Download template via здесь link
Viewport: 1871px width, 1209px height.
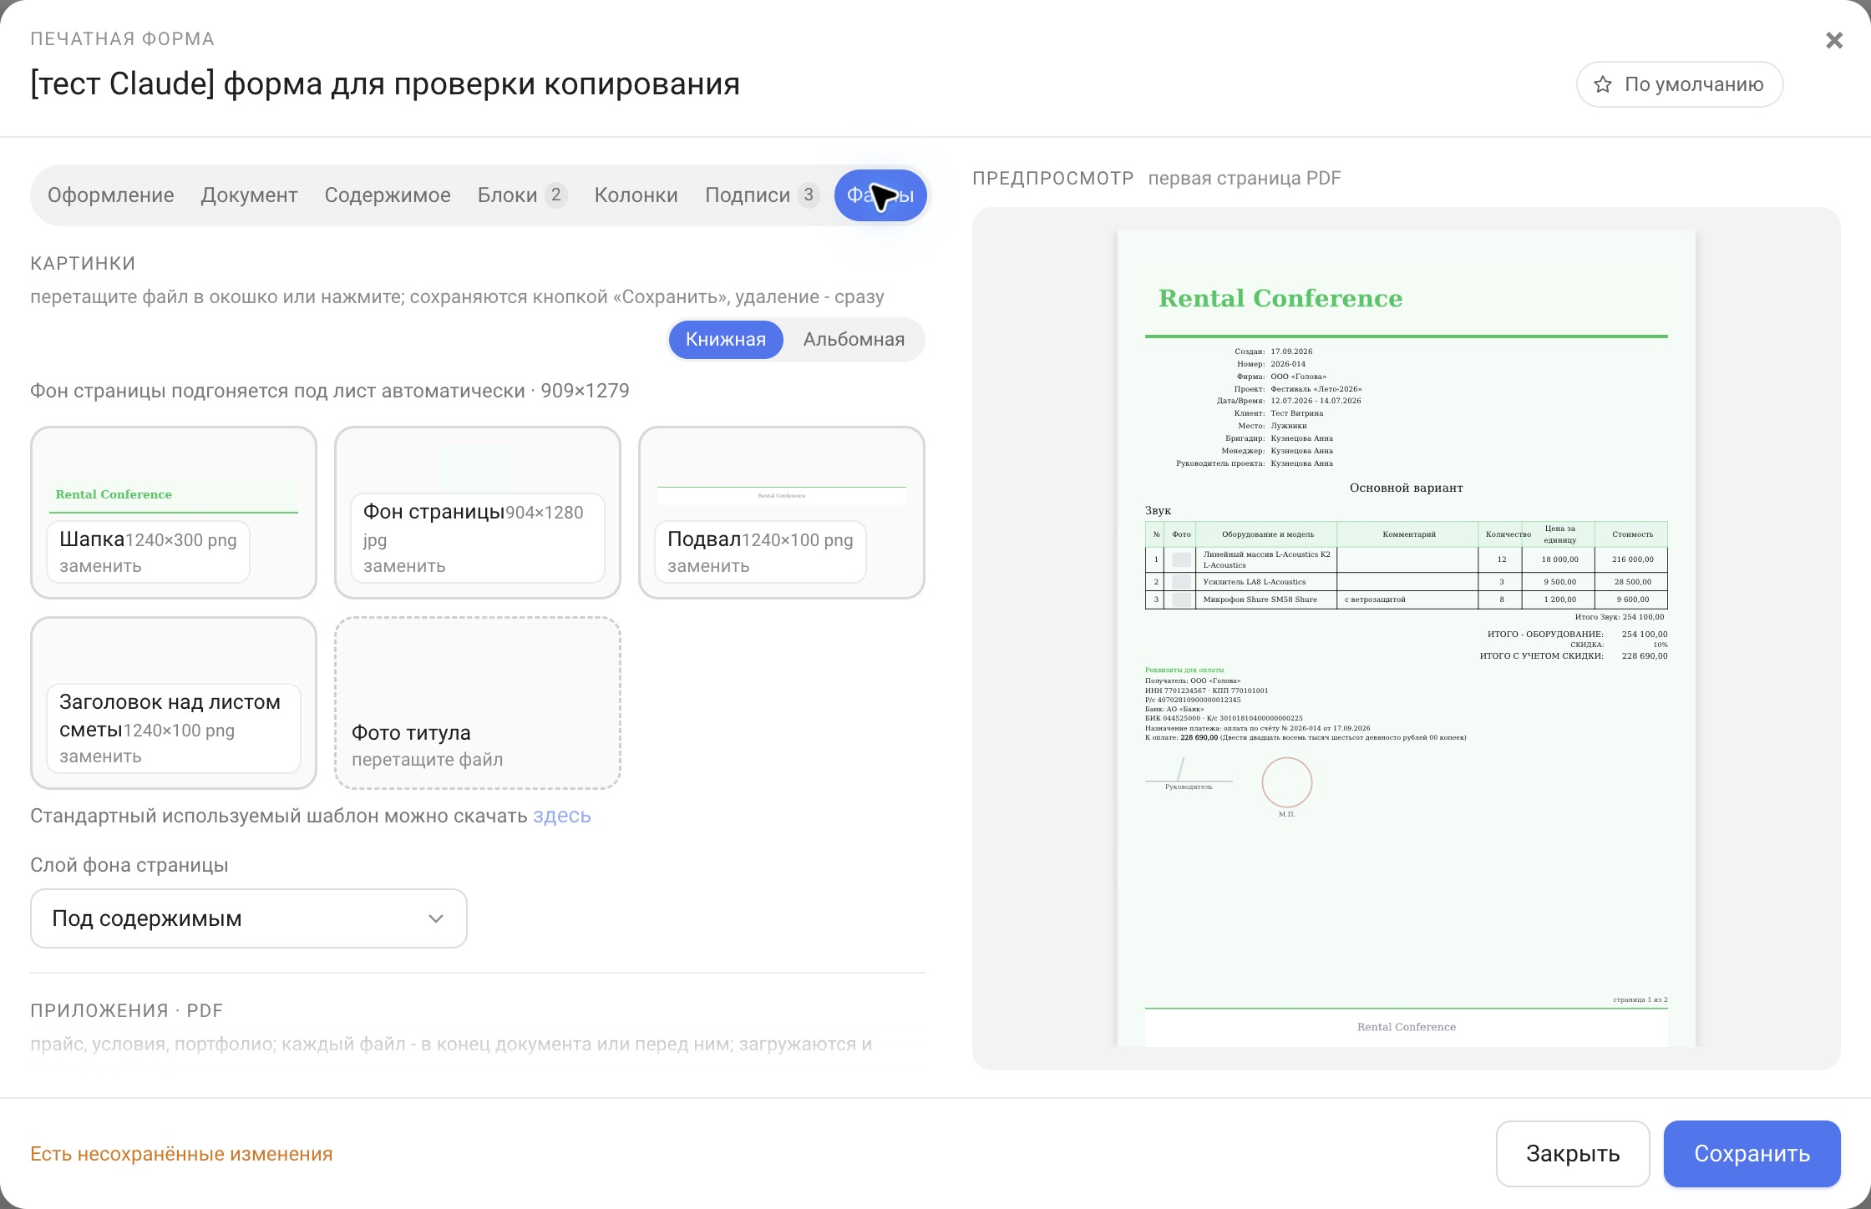coord(562,816)
